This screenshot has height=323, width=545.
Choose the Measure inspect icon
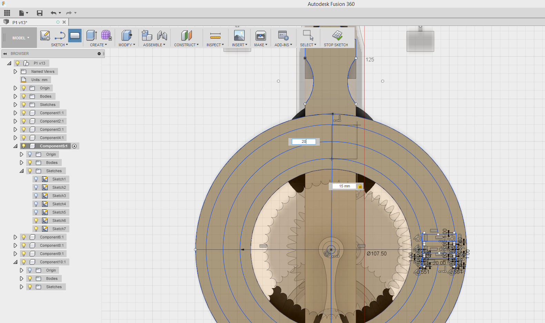(x=215, y=36)
